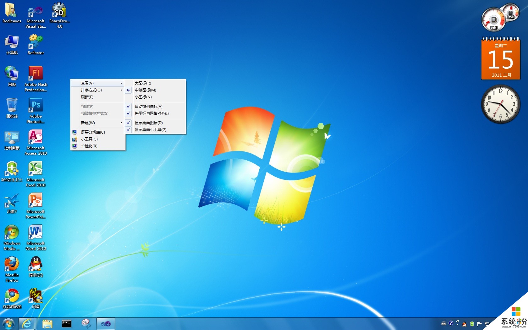
Task: Click the keyboard input tray icon
Action: pyautogui.click(x=444, y=323)
